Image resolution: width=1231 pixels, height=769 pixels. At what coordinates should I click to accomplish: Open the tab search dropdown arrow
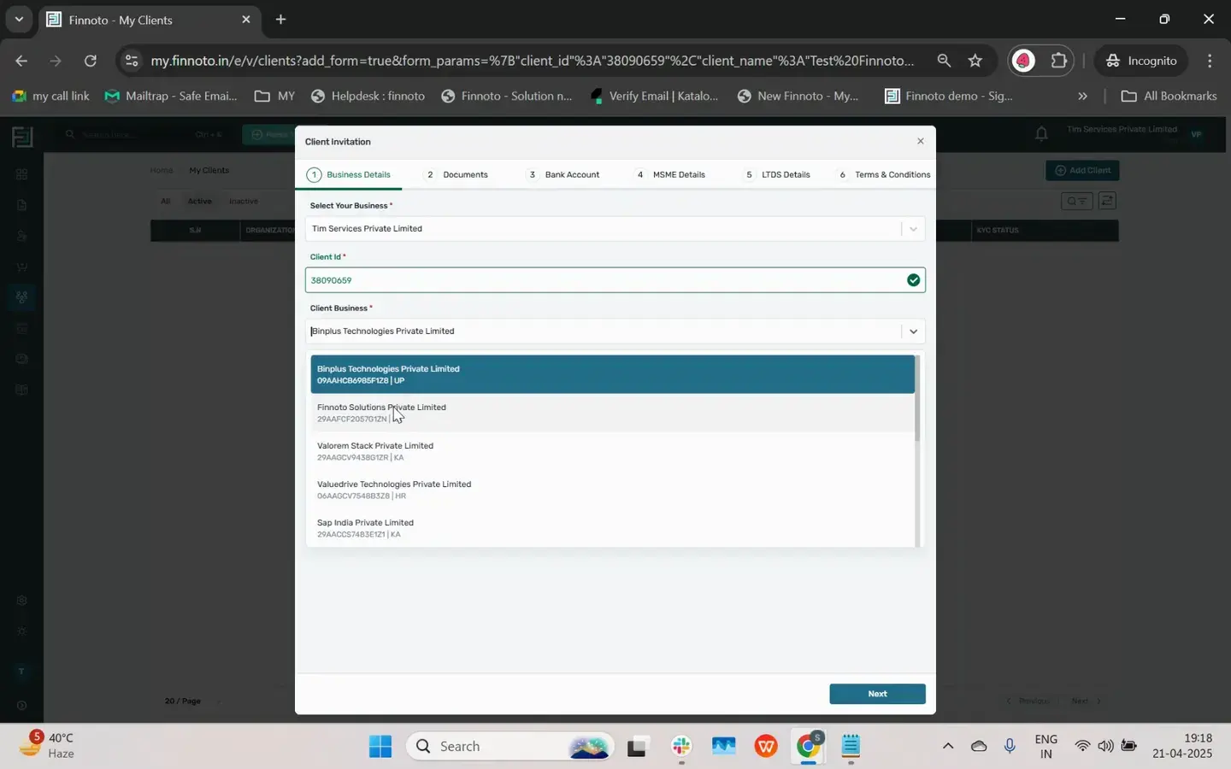point(19,20)
